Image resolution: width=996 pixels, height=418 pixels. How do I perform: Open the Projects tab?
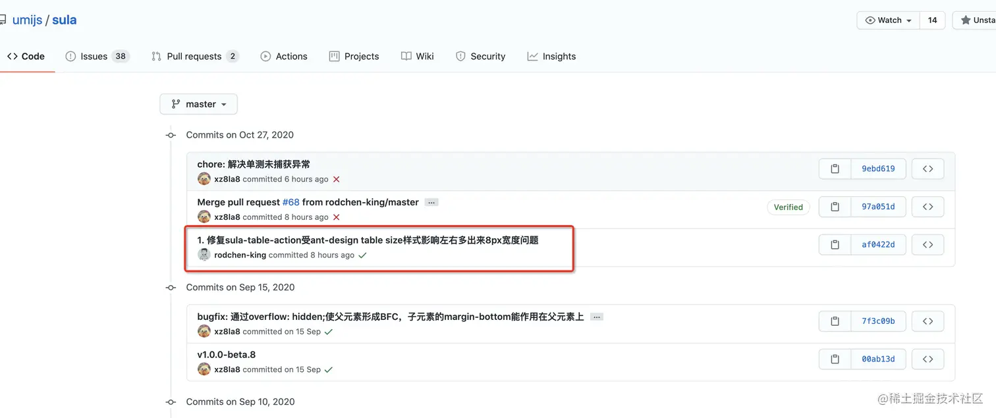tap(354, 57)
